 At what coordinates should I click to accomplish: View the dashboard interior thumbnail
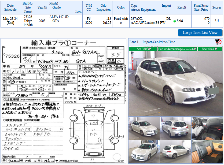point(207,128)
